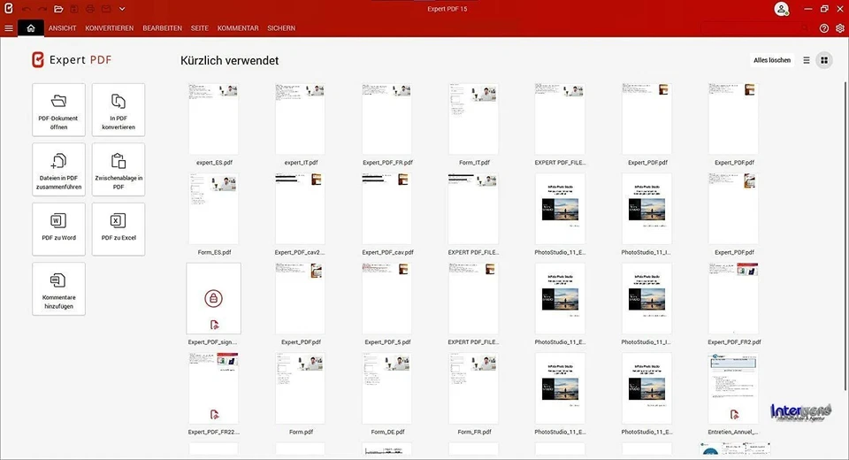Open the Expert_PDF_cav2 thumbnail
Viewport: 849px width, 460px height.
pos(300,209)
